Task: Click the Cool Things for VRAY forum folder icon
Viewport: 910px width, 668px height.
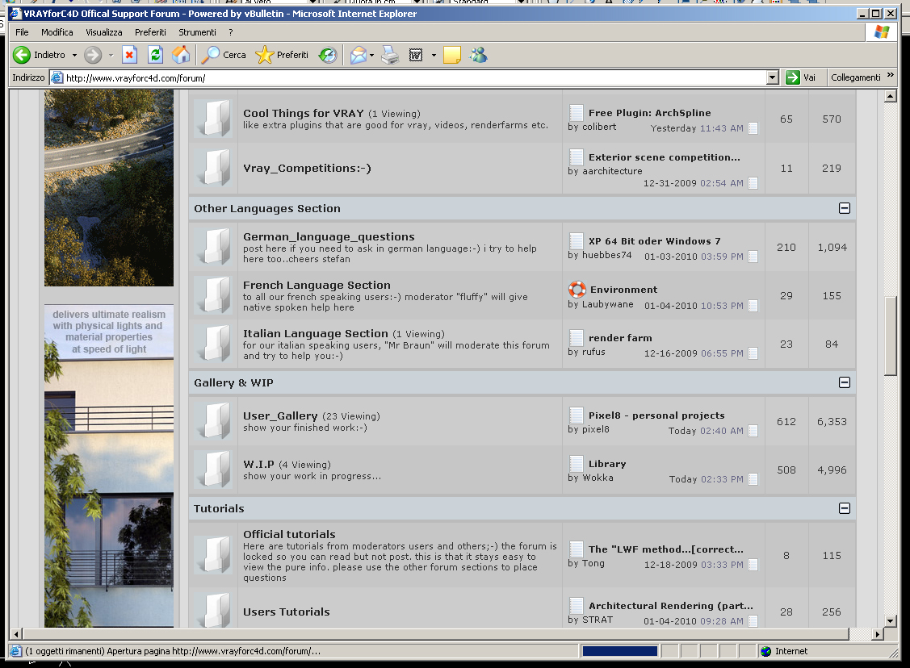Action: (x=215, y=119)
